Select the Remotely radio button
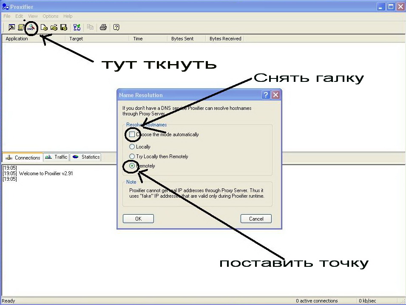The height and width of the screenshot is (305, 406). click(x=132, y=165)
